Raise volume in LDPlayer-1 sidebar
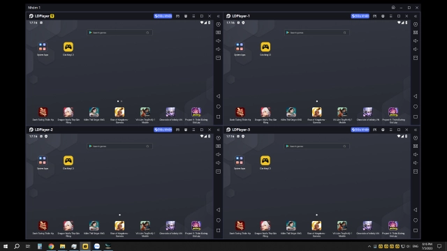This screenshot has width=447, height=251. pyautogui.click(x=416, y=40)
